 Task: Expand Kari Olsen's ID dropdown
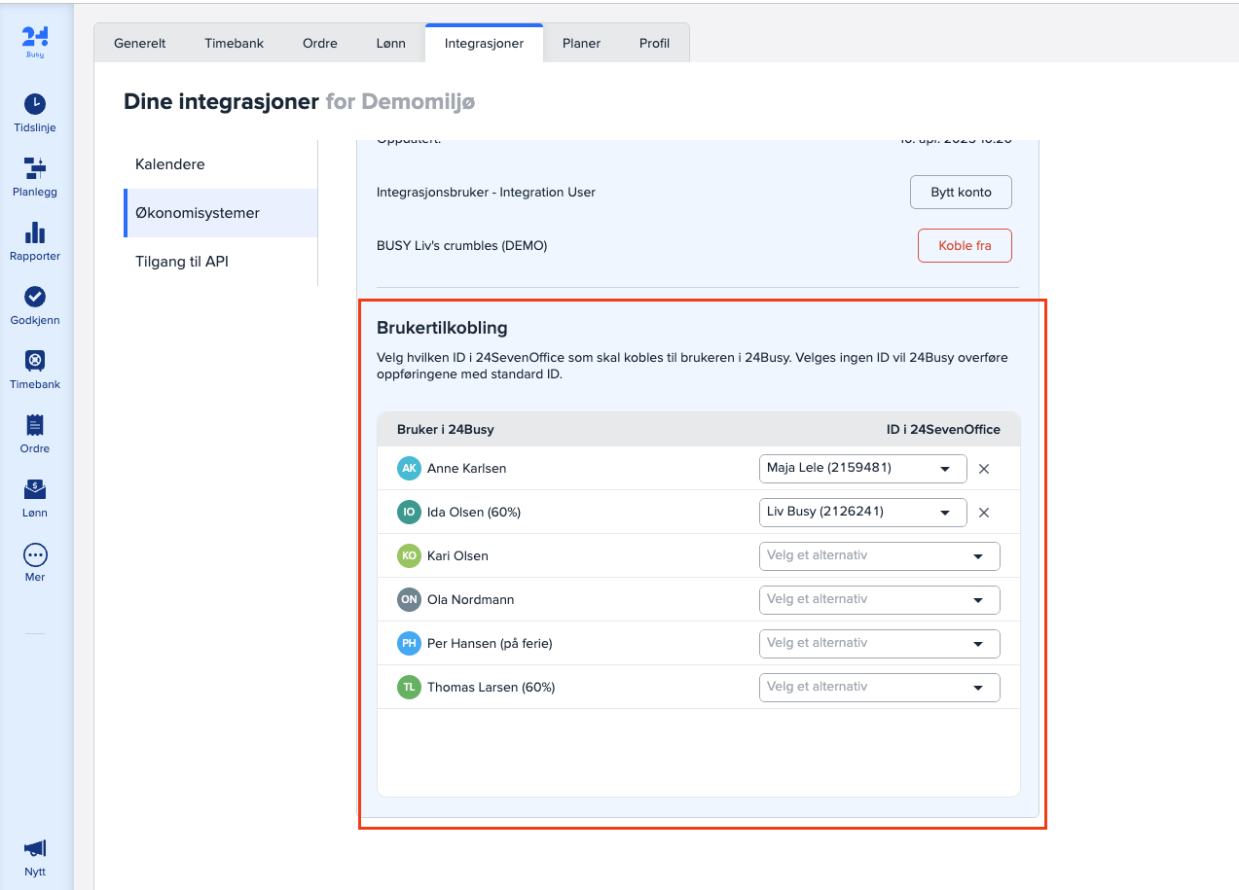click(x=879, y=556)
